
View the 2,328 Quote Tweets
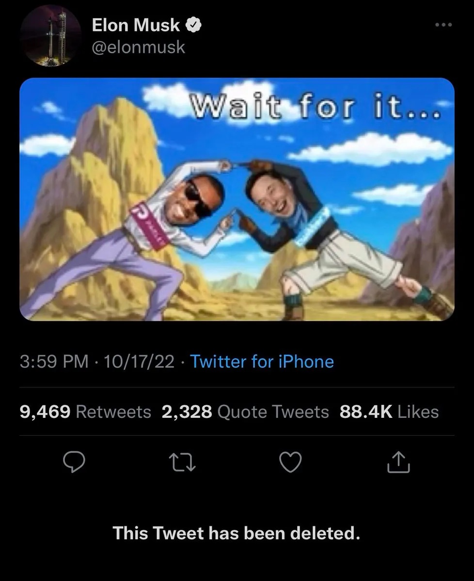click(245, 412)
